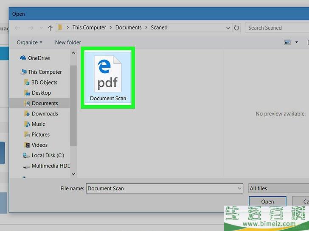The image size is (309, 231).
Task: Open Downloads folder in sidebar
Action: pyautogui.click(x=45, y=114)
